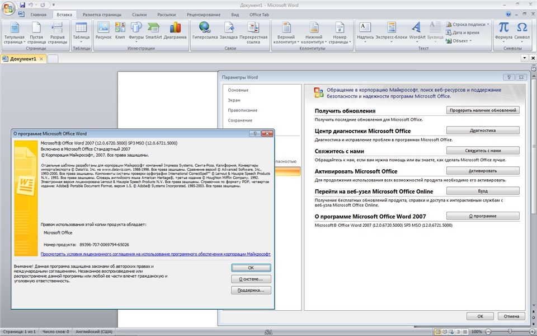Select Правописание in Word options list
Viewport: 537px width, 336px height.
coord(242,110)
